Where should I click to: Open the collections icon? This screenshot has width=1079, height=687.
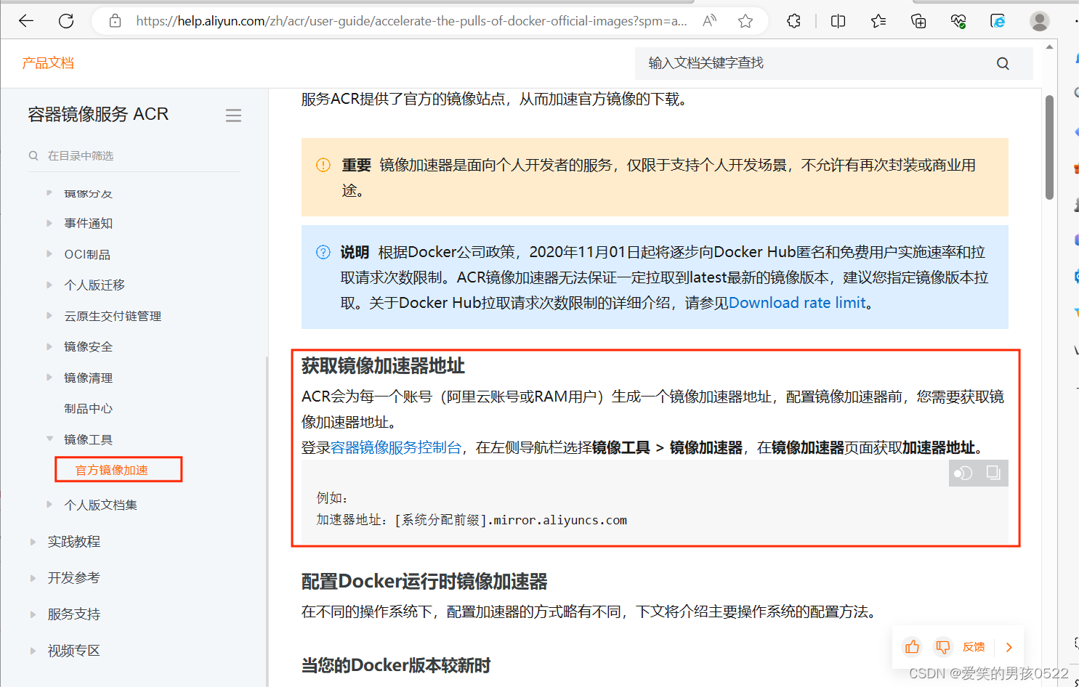coord(918,21)
